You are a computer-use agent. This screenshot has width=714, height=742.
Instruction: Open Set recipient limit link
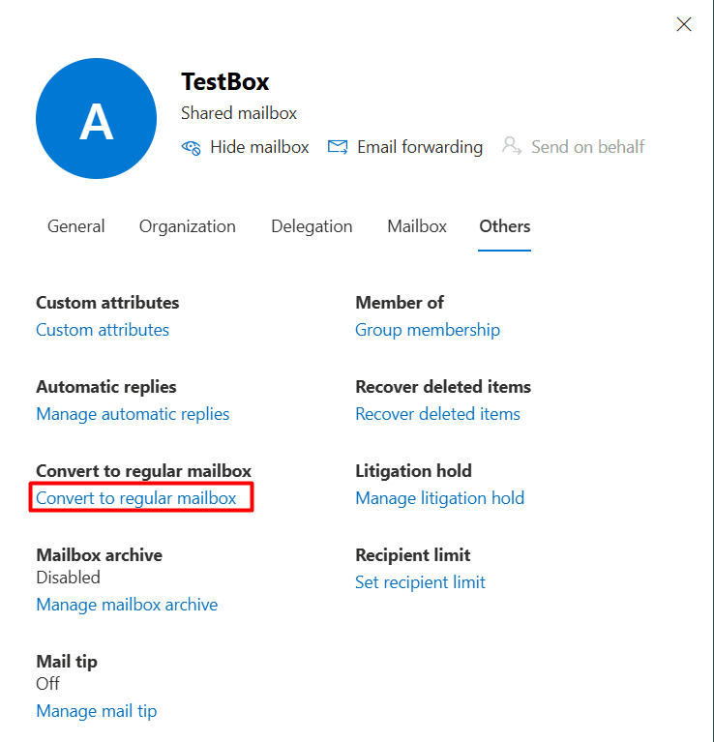pos(420,582)
